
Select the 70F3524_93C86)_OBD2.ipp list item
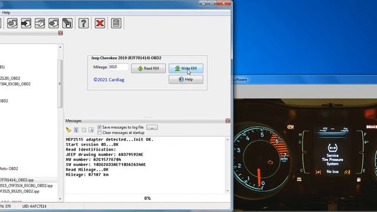[26, 185]
